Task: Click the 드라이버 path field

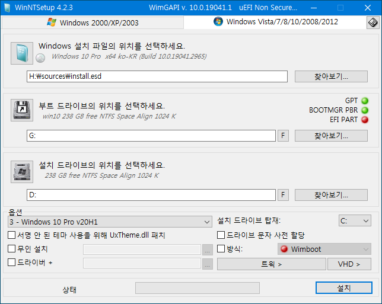Action: point(142,263)
